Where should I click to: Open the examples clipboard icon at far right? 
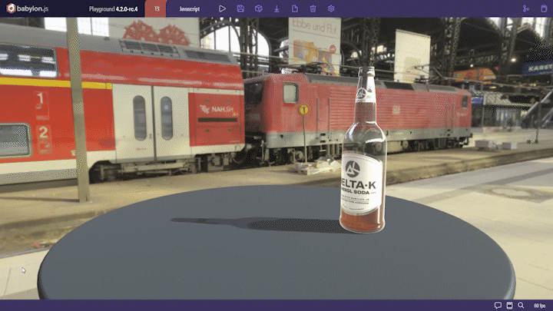coord(545,8)
